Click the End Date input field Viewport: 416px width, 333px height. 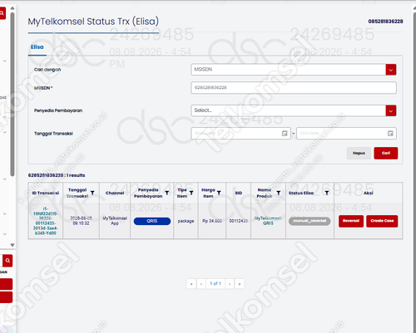(x=346, y=134)
